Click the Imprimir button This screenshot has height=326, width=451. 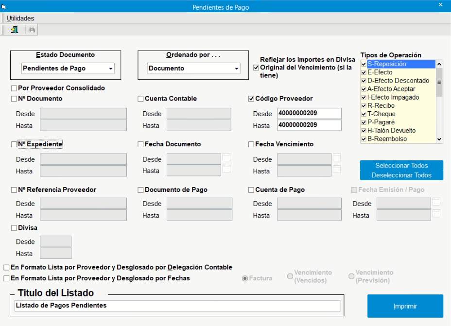pos(405,306)
